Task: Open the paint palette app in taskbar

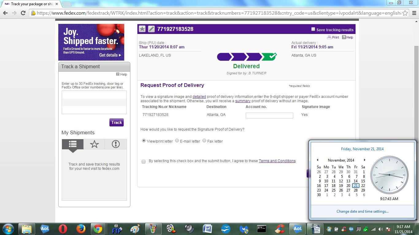Action: 135,229
